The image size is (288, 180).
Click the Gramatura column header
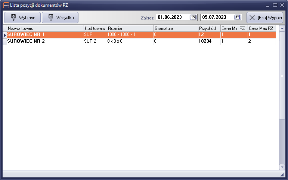coord(176,28)
